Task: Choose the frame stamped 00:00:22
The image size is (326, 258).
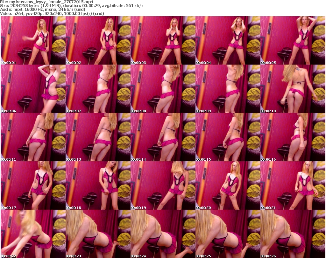Action: pos(33,234)
